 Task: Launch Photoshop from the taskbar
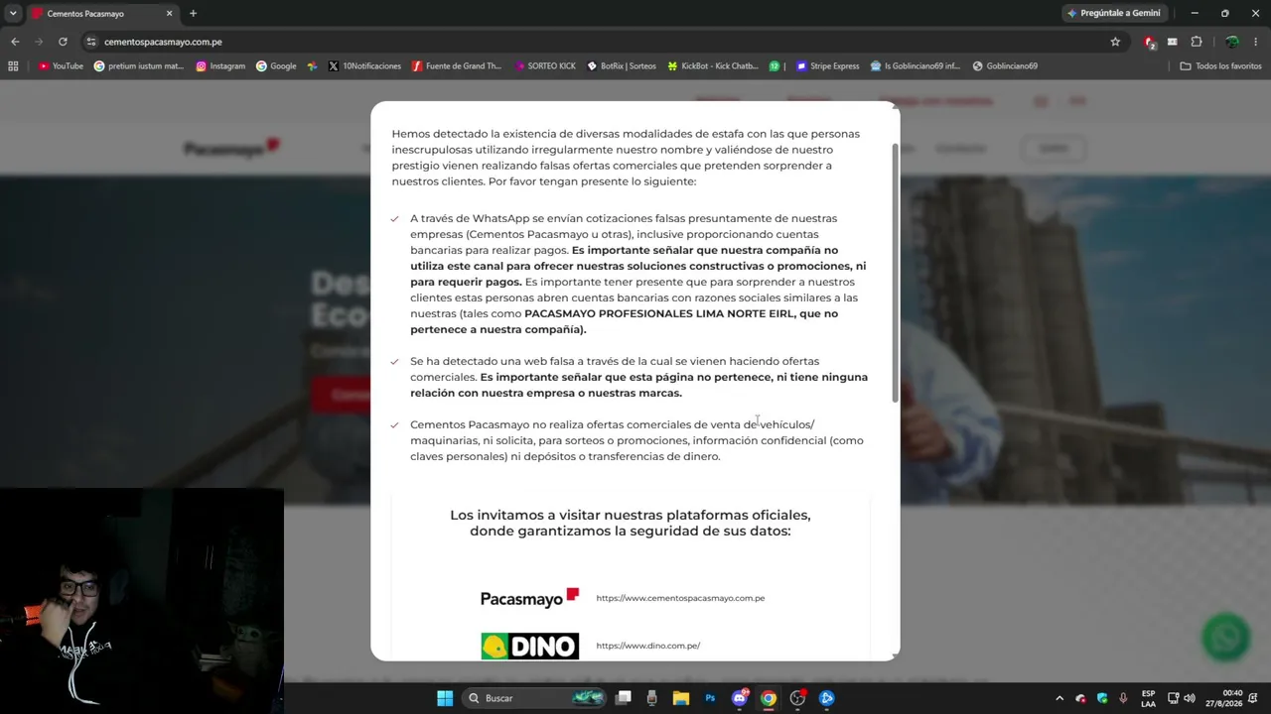tap(710, 698)
